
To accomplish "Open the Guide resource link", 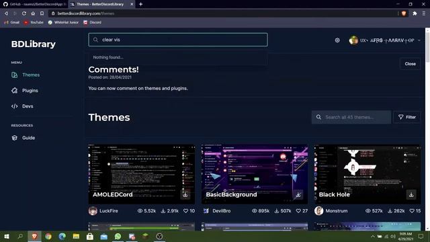I will click(23, 138).
